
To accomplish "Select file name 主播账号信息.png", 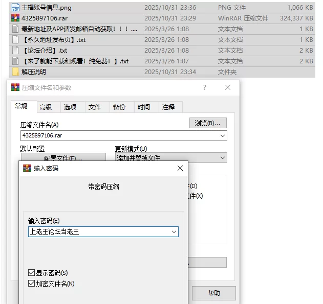I will pos(47,8).
